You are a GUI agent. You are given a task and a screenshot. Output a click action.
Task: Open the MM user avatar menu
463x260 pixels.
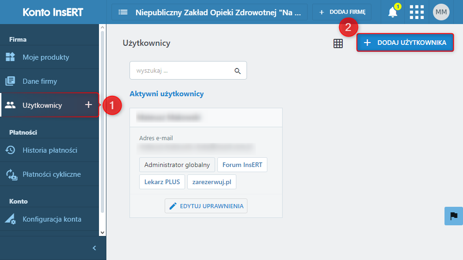(441, 12)
